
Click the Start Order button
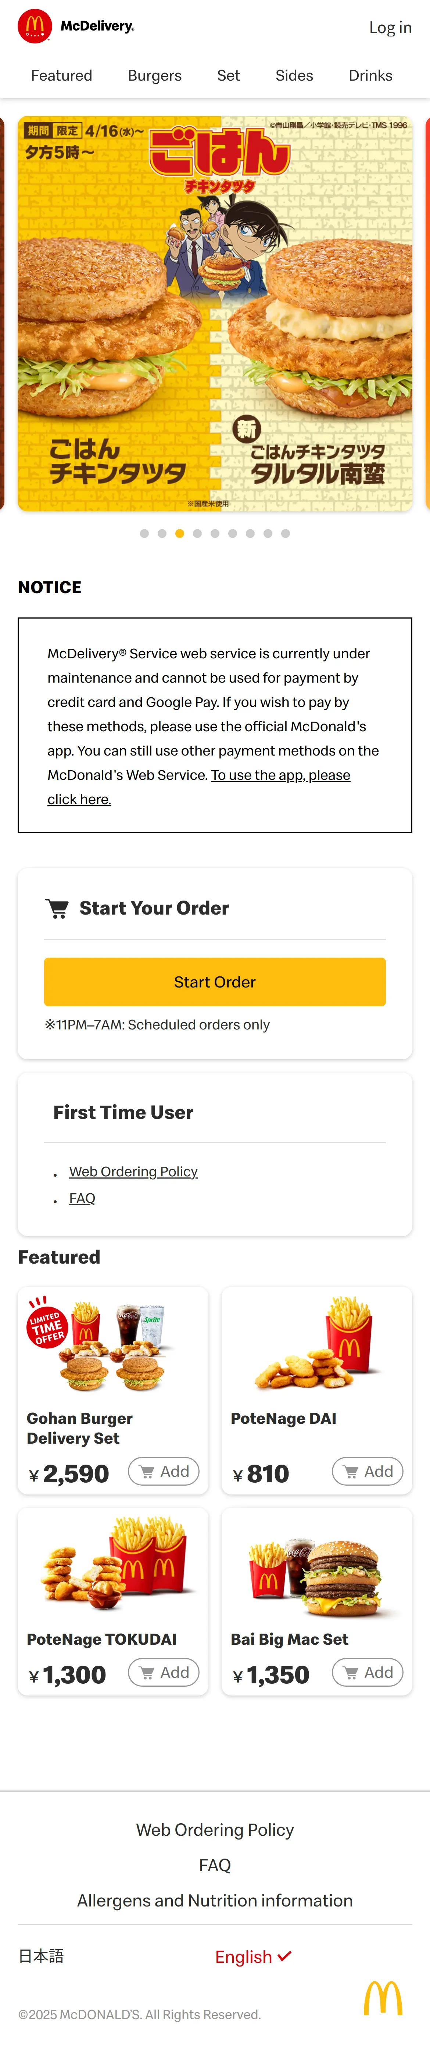pyautogui.click(x=215, y=981)
